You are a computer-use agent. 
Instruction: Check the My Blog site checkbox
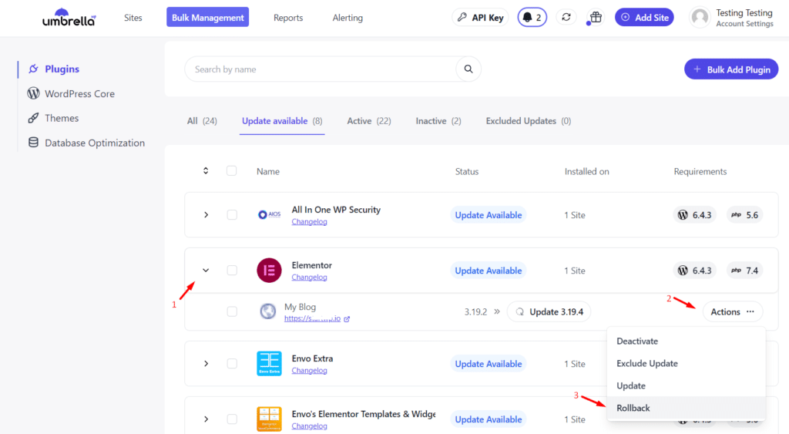click(x=232, y=311)
